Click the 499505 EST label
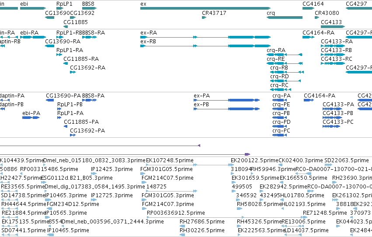 click(x=242, y=187)
